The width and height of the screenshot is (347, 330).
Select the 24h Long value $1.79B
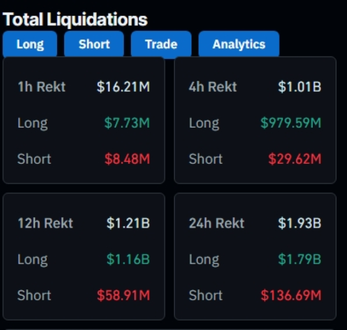point(300,259)
